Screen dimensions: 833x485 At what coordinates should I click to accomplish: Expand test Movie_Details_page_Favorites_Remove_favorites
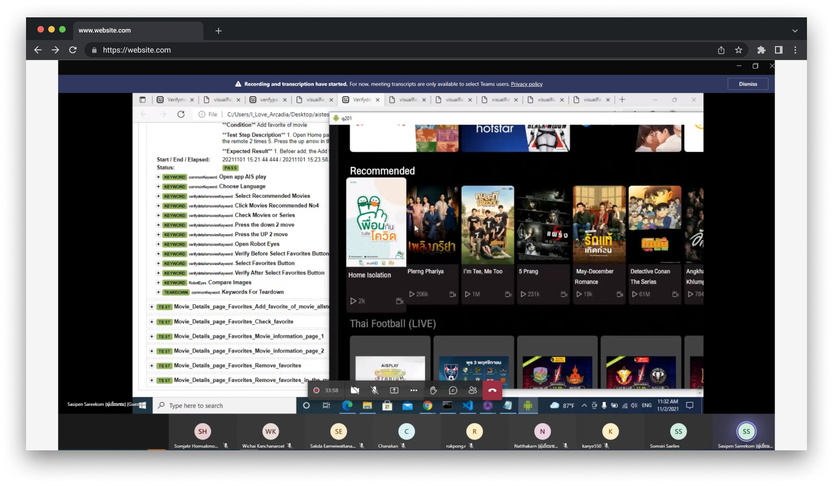(152, 366)
